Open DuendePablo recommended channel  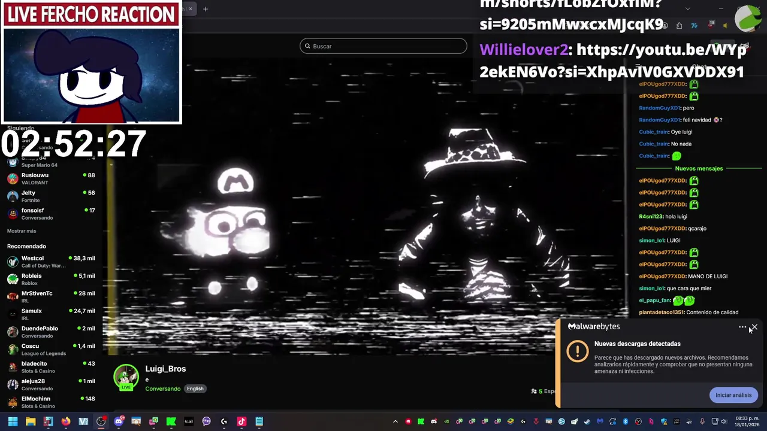pyautogui.click(x=51, y=332)
